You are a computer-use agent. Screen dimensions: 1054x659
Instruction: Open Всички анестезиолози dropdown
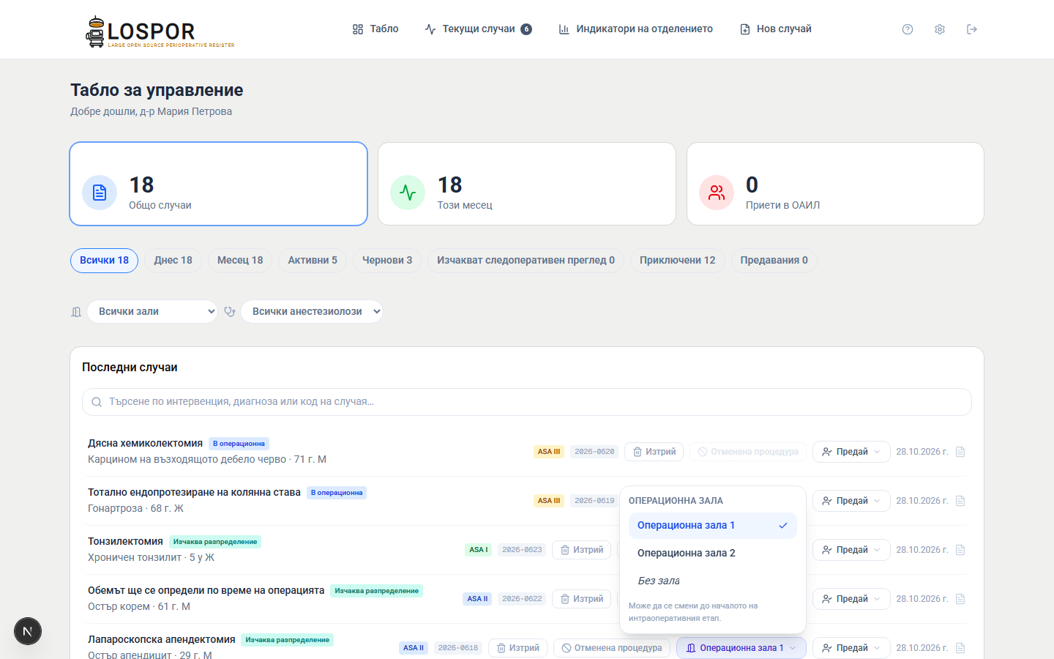tap(312, 311)
